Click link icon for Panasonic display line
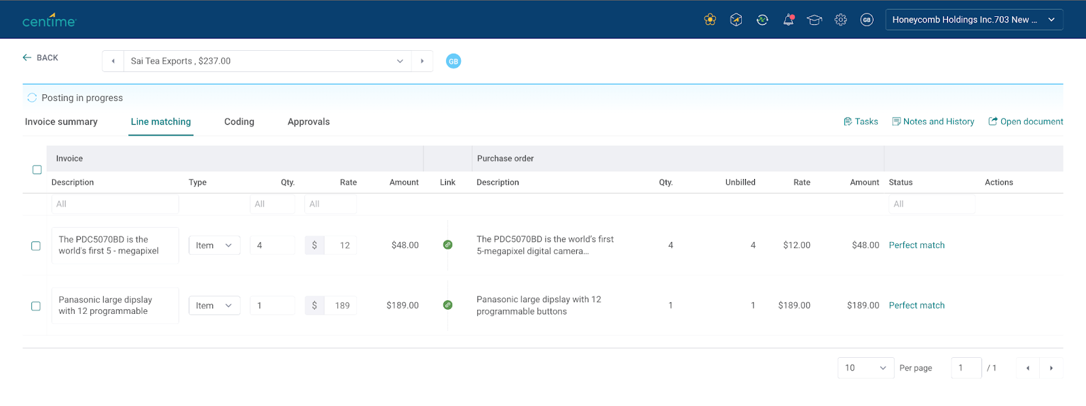This screenshot has height=406, width=1086. coord(447,305)
